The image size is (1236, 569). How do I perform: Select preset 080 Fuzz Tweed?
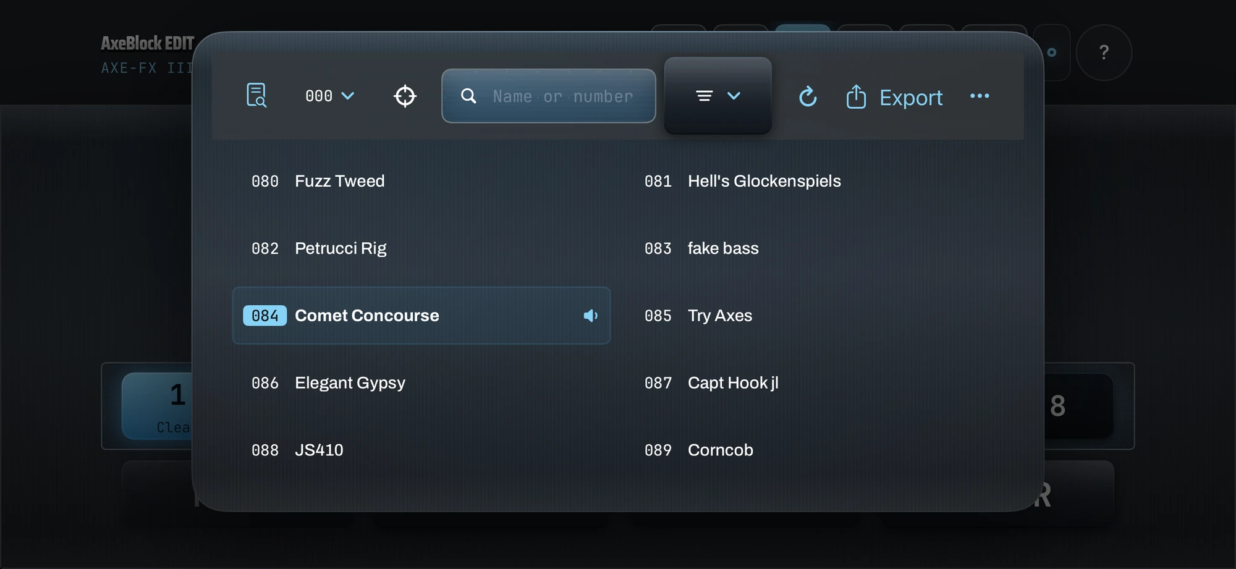[421, 181]
